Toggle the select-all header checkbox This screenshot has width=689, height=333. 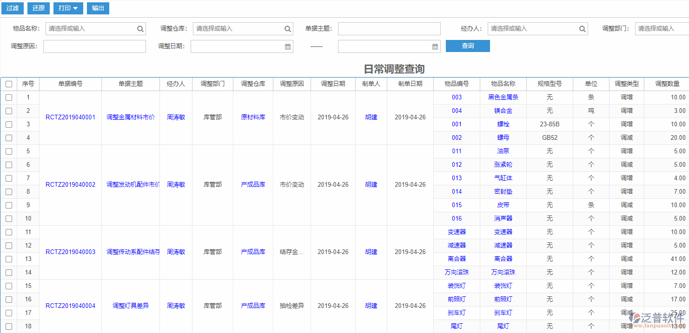tap(9, 84)
